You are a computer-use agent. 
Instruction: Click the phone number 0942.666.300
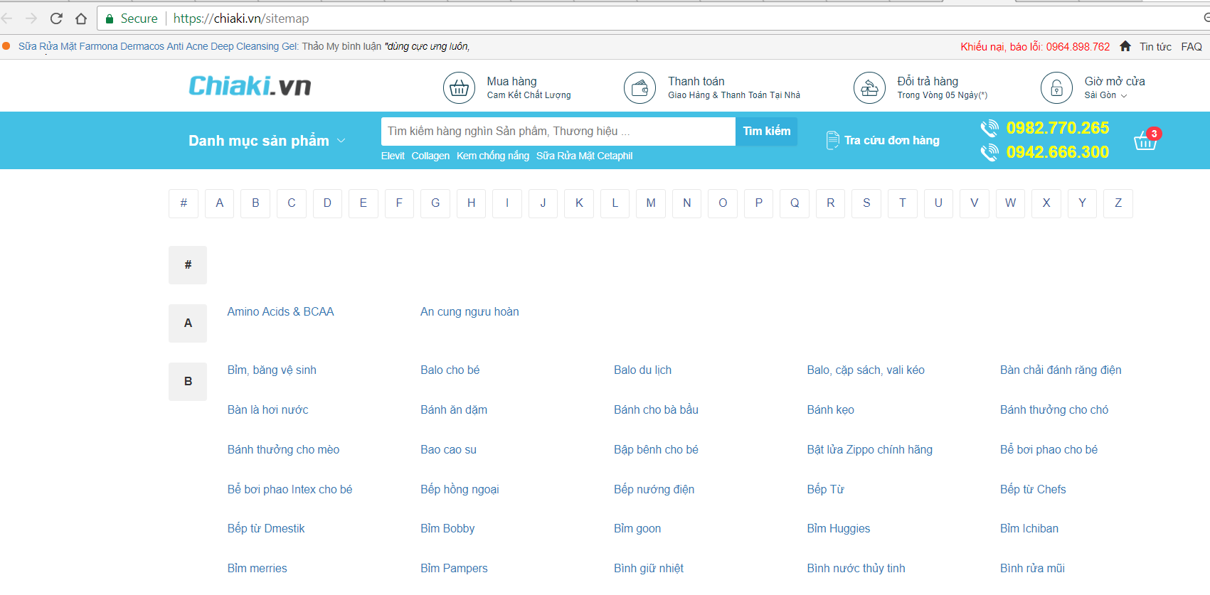point(1058,152)
